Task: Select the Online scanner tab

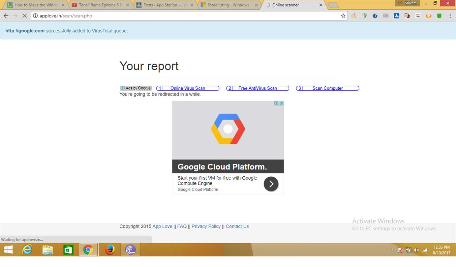Action: pos(293,5)
